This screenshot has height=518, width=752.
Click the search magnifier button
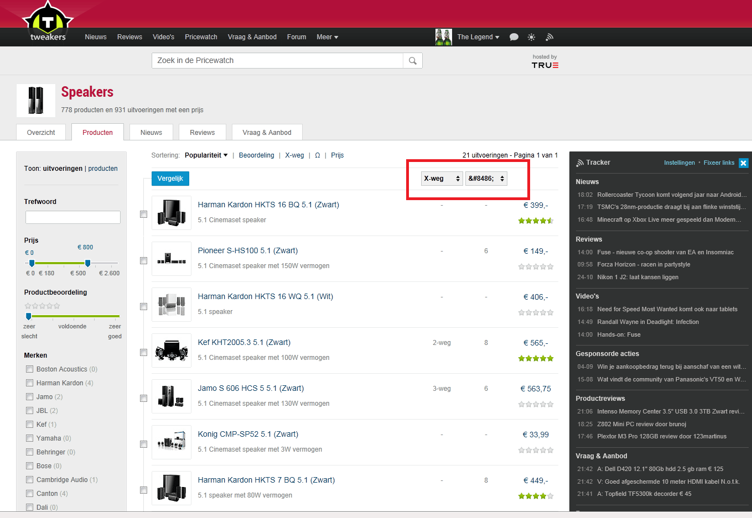[x=413, y=61]
